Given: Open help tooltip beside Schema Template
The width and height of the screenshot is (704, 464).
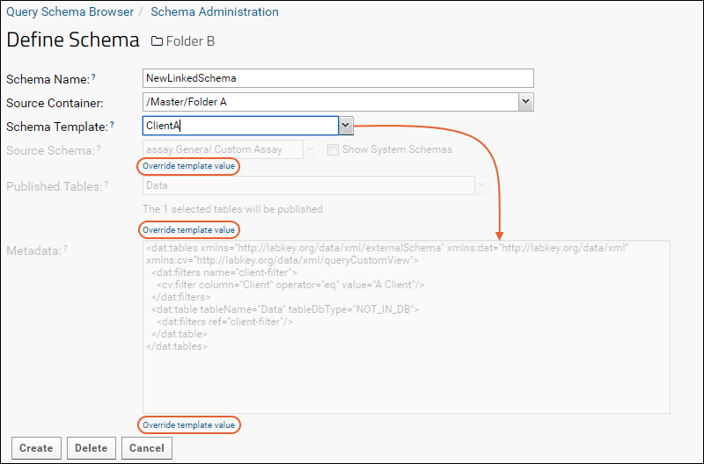Looking at the screenshot, I should coord(112,124).
